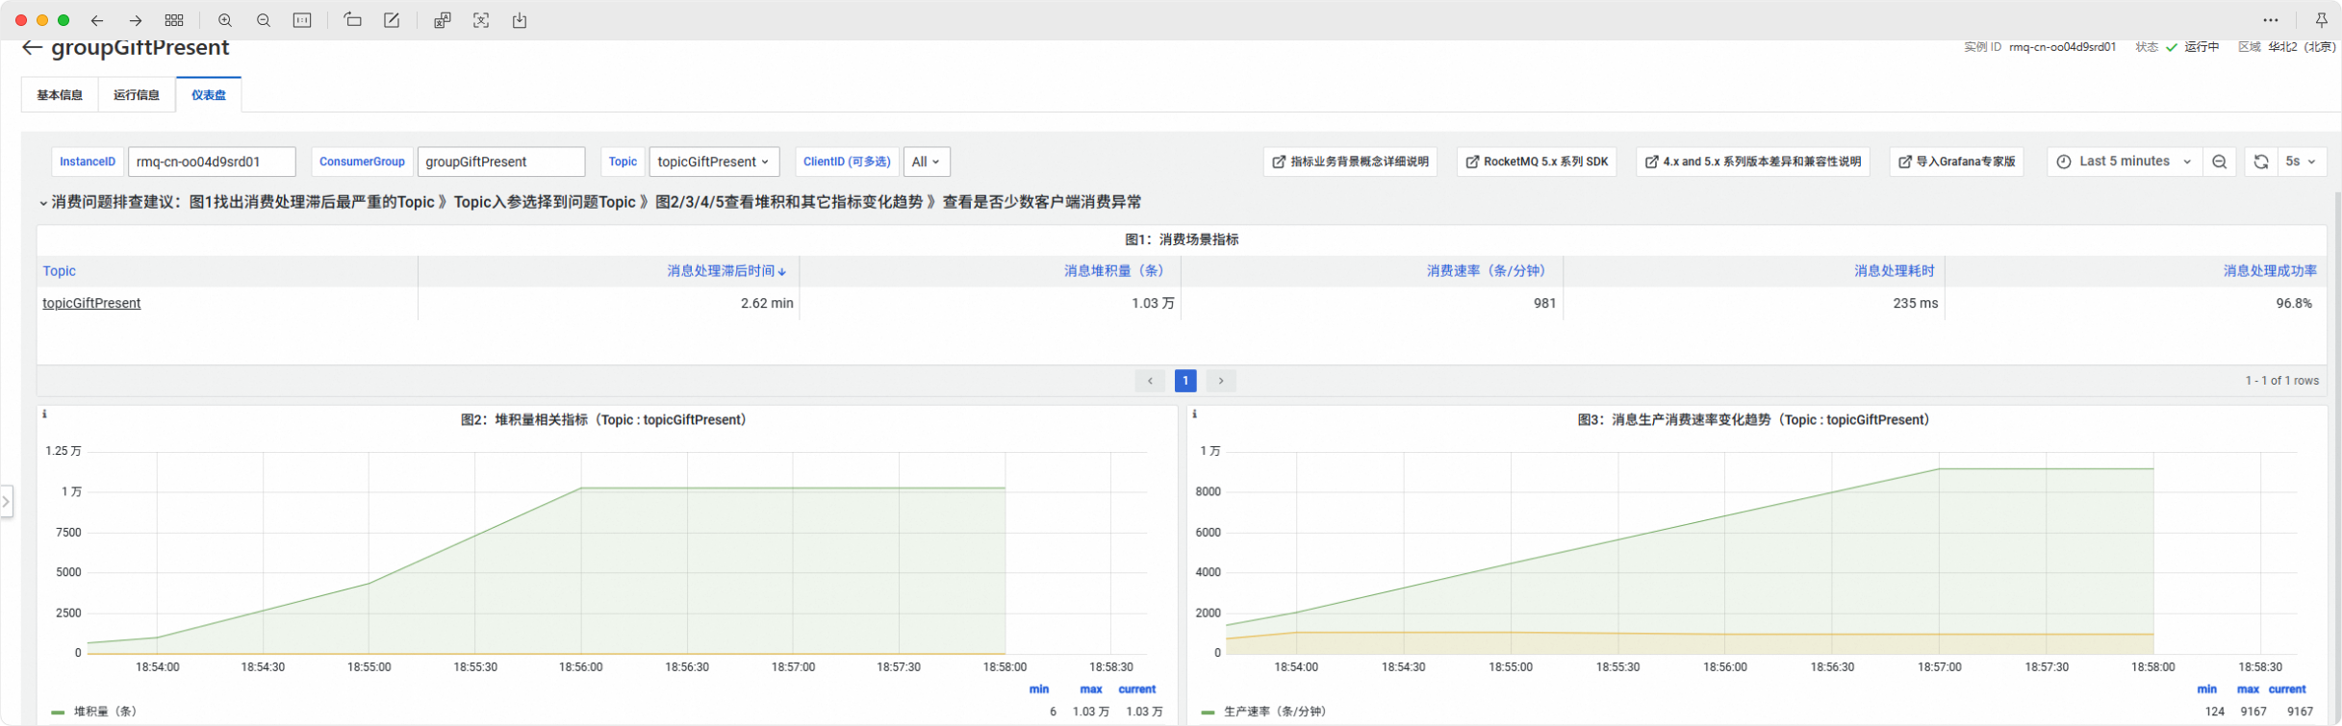Refresh the dashboard with the refresh icon
Image resolution: width=2342 pixels, height=726 pixels.
pos(2261,162)
